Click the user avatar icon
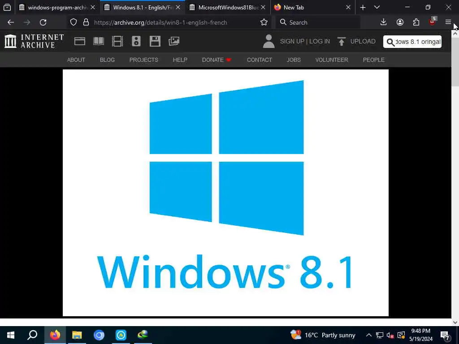459x344 pixels. click(x=268, y=41)
